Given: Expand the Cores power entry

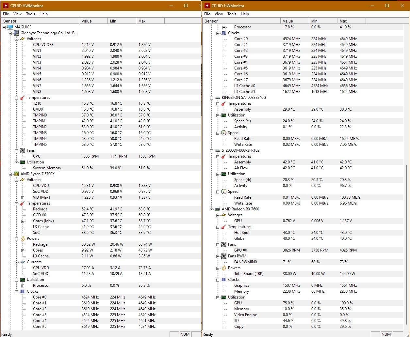Looking at the screenshot, I should [x=23, y=250].
